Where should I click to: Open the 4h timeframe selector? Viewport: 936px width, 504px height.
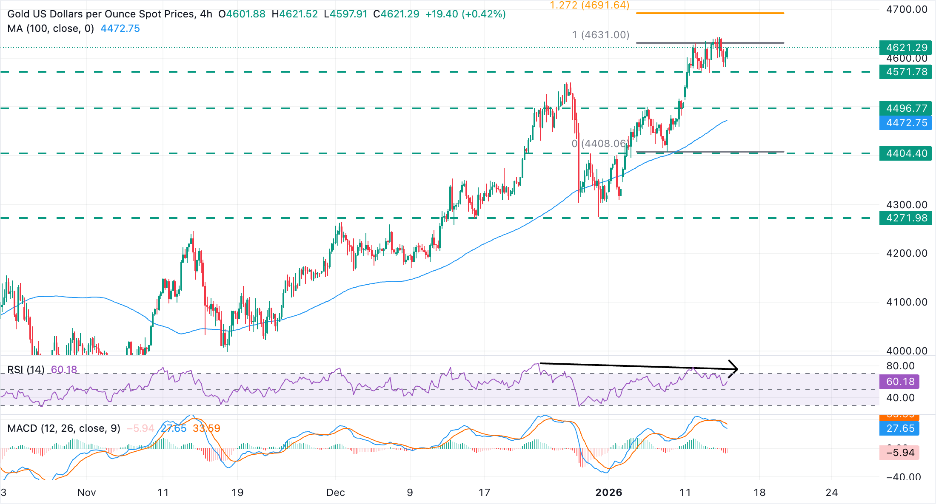pos(207,14)
